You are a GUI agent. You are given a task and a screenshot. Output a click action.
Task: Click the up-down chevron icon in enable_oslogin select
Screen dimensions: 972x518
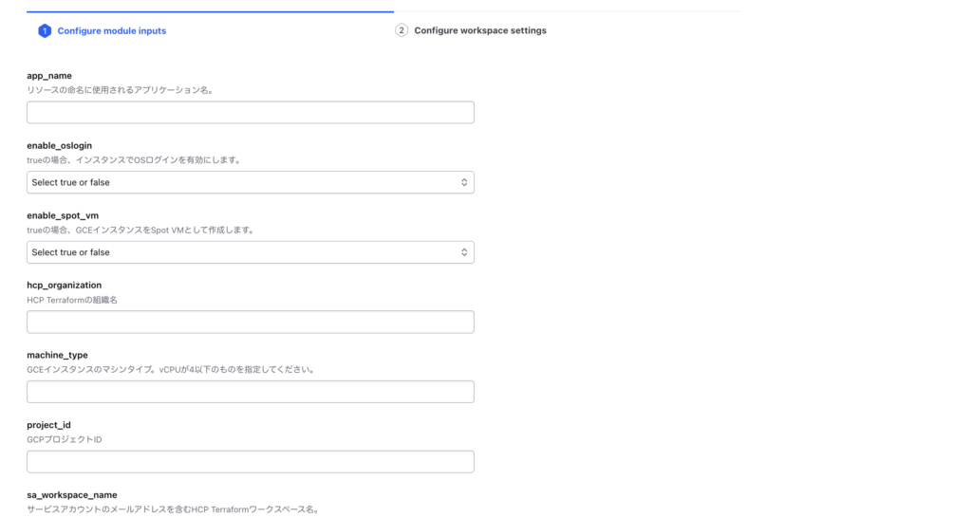(x=463, y=182)
